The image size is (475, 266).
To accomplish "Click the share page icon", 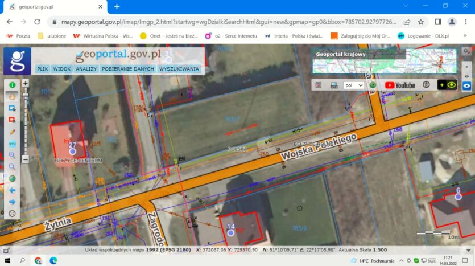I will click(407, 22).
